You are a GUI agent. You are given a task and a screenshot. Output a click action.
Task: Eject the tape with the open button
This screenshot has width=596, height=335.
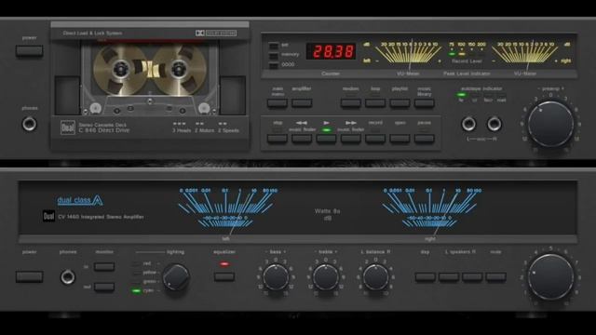(400, 139)
